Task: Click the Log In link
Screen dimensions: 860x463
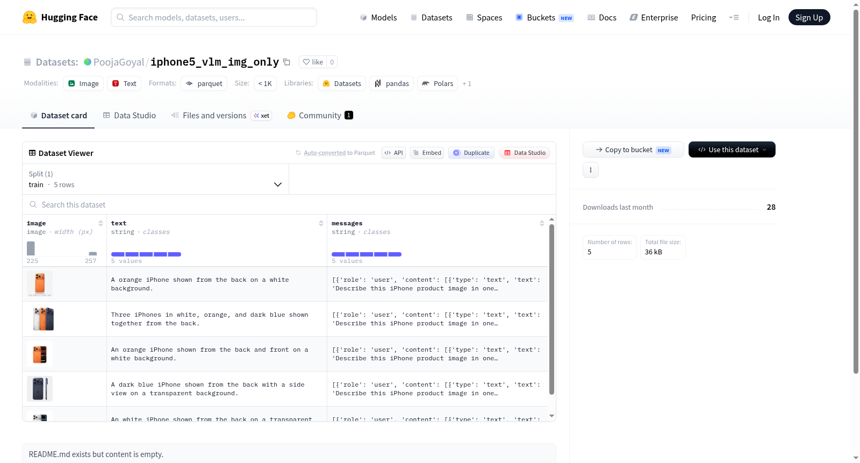Action: [x=769, y=17]
